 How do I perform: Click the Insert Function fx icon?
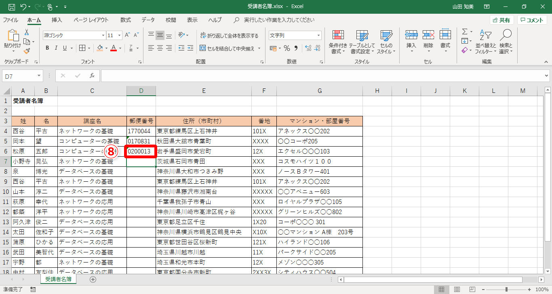click(92, 76)
